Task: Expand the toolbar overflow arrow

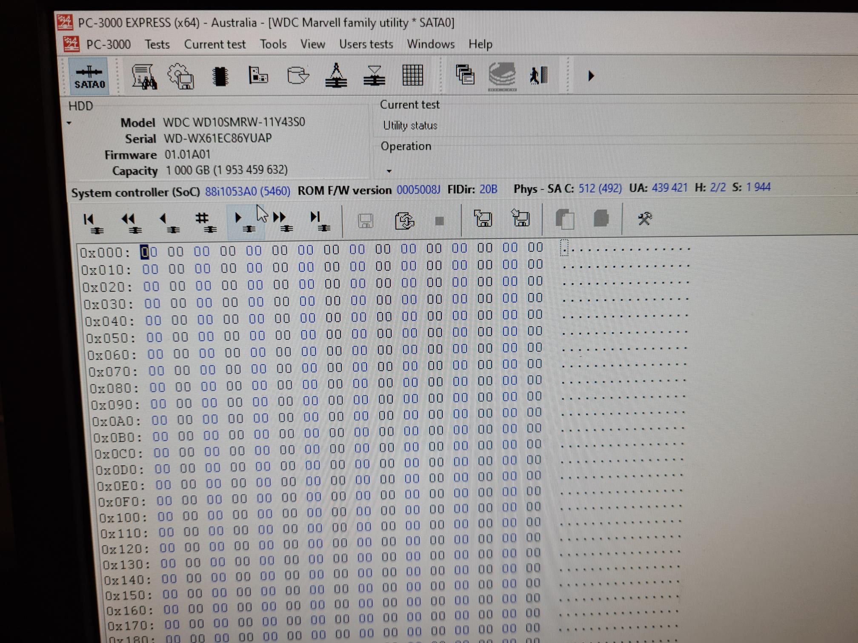Action: 591,76
